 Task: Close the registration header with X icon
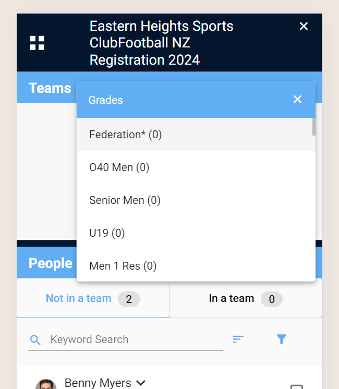pyautogui.click(x=304, y=26)
